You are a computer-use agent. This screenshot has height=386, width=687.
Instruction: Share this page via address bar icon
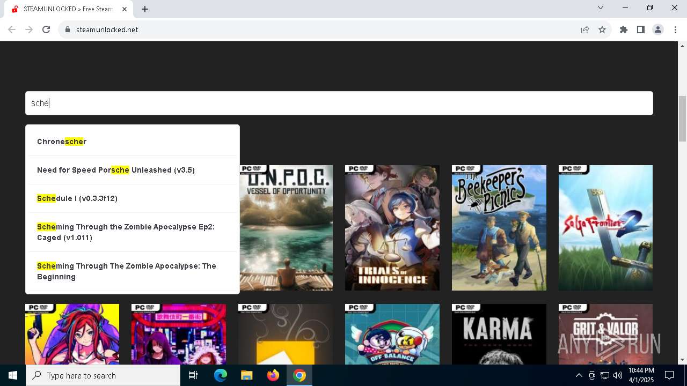coord(585,29)
